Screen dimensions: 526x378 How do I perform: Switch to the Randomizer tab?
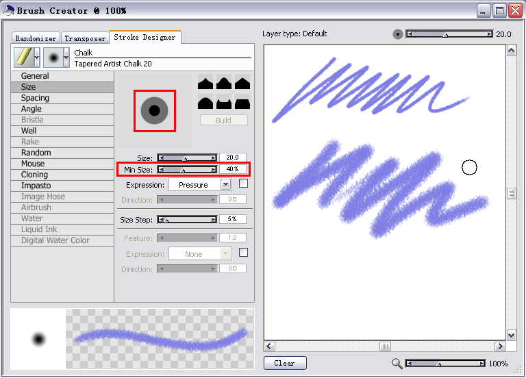[36, 38]
